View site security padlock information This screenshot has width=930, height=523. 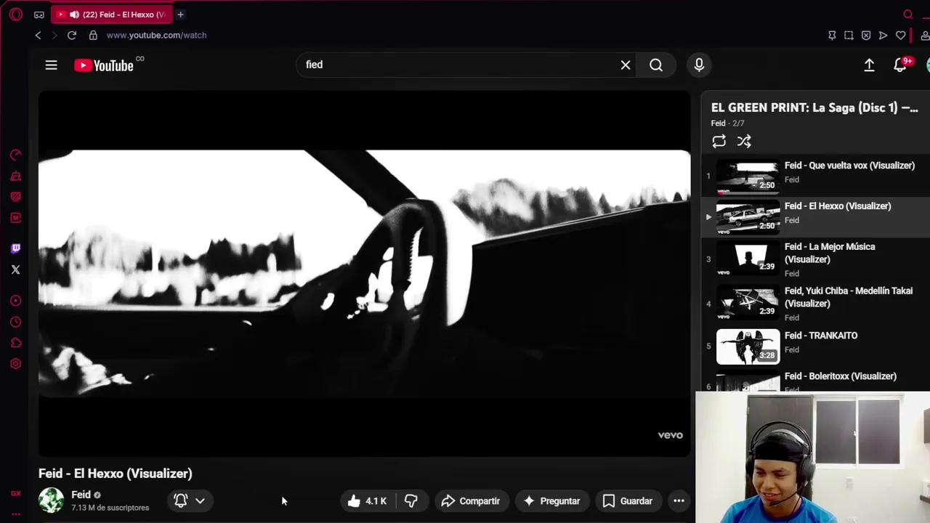pos(93,35)
